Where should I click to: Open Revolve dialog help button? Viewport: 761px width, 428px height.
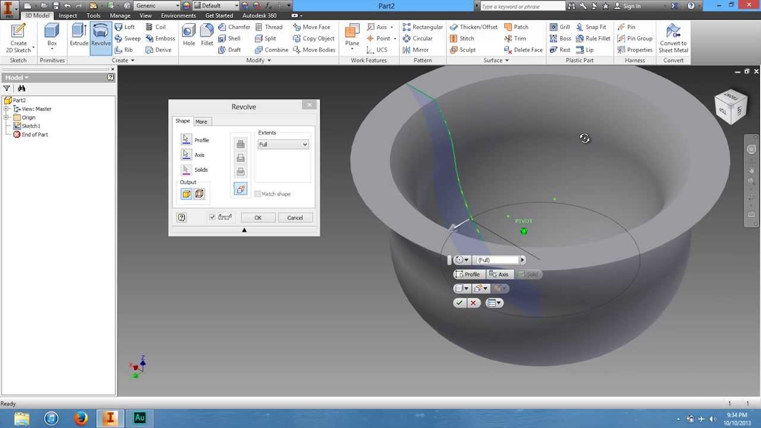pyautogui.click(x=182, y=218)
